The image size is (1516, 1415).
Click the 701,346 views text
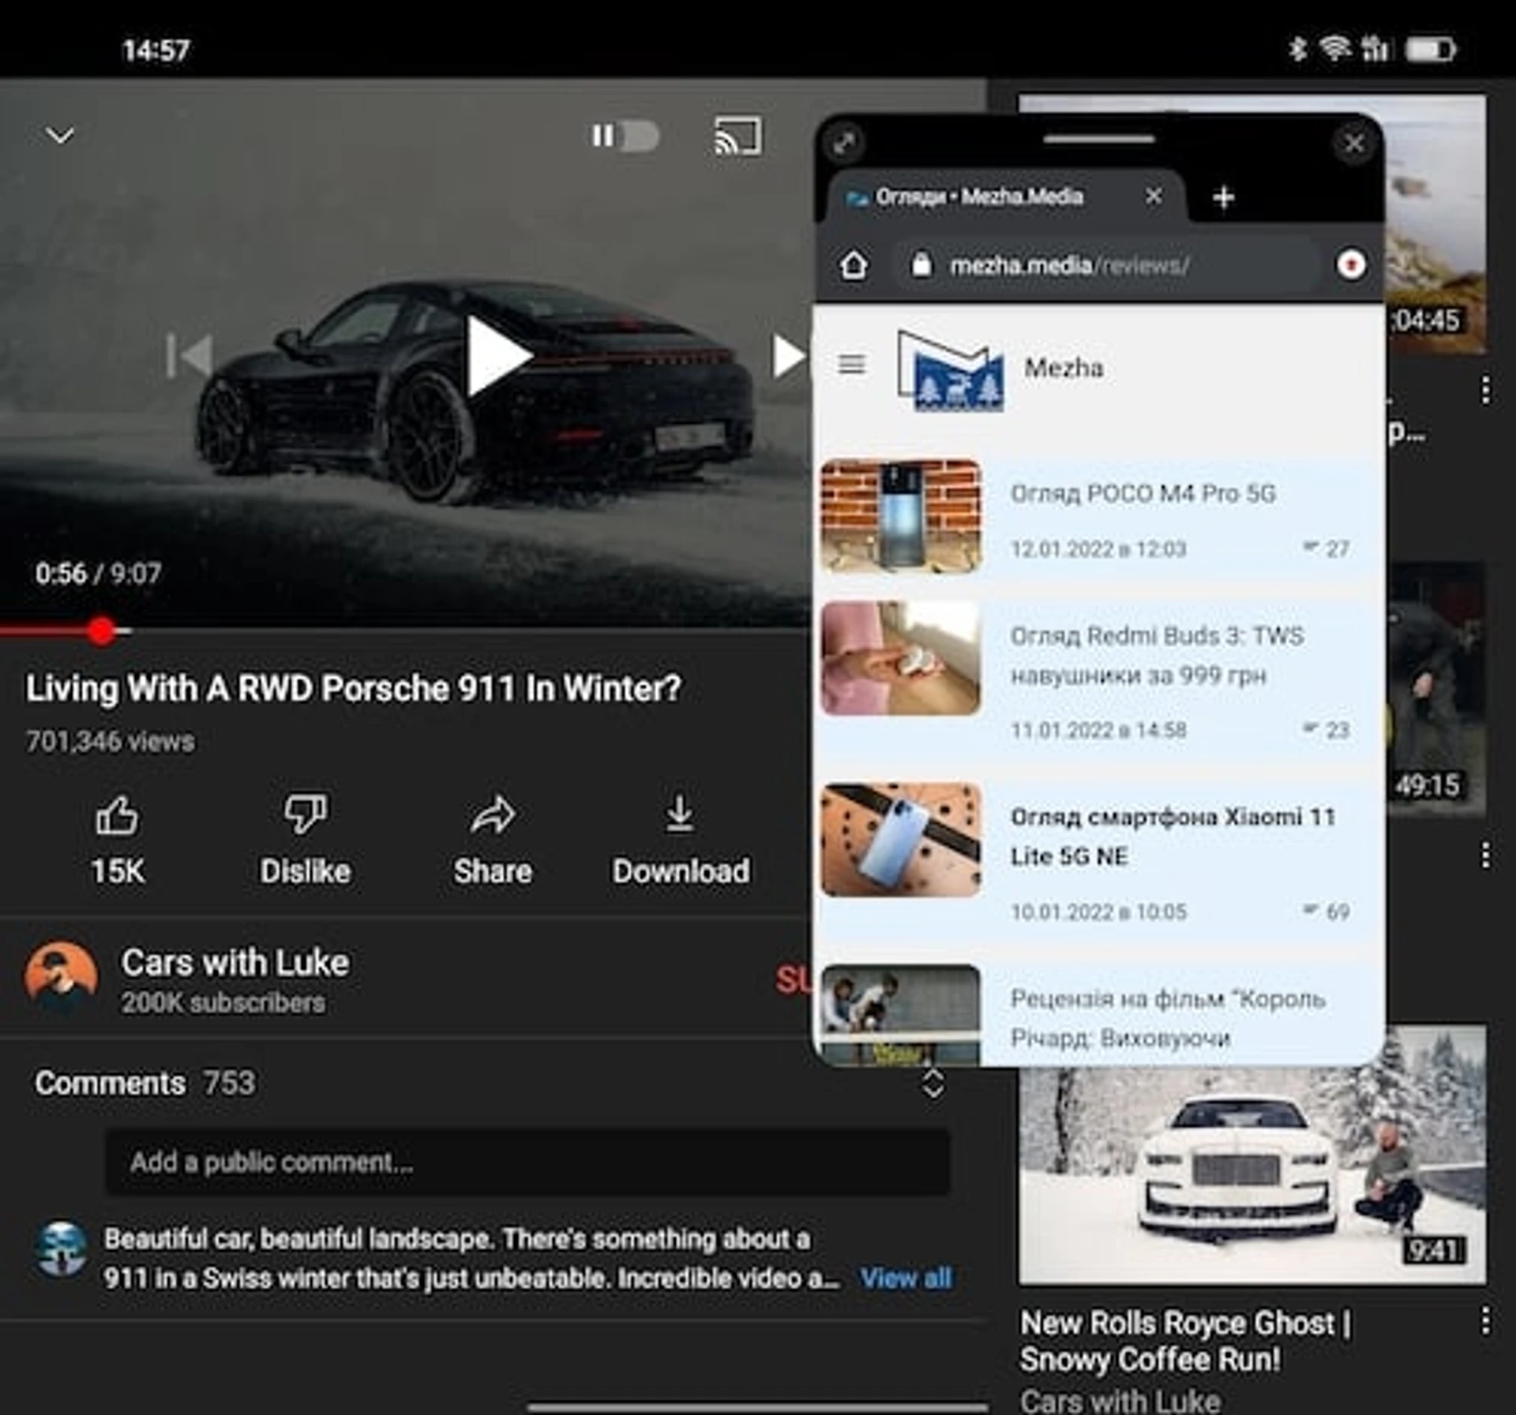pyautogui.click(x=110, y=742)
